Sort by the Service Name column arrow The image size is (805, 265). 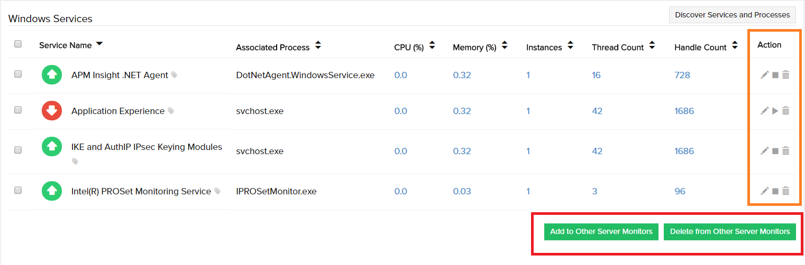(99, 44)
